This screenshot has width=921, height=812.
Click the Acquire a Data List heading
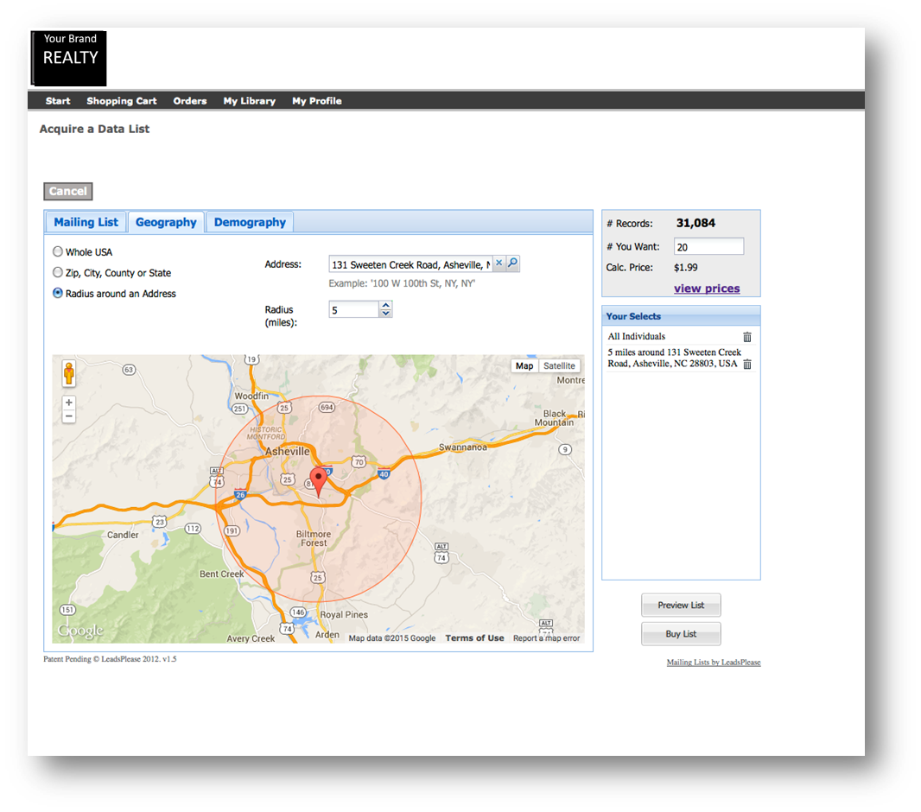pos(94,130)
